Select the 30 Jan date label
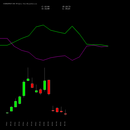 click(40, 124)
